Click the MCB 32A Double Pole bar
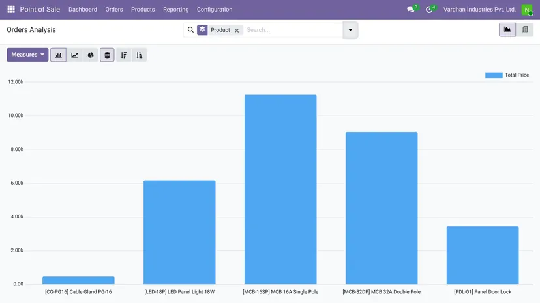This screenshot has width=540, height=303. tap(382, 208)
